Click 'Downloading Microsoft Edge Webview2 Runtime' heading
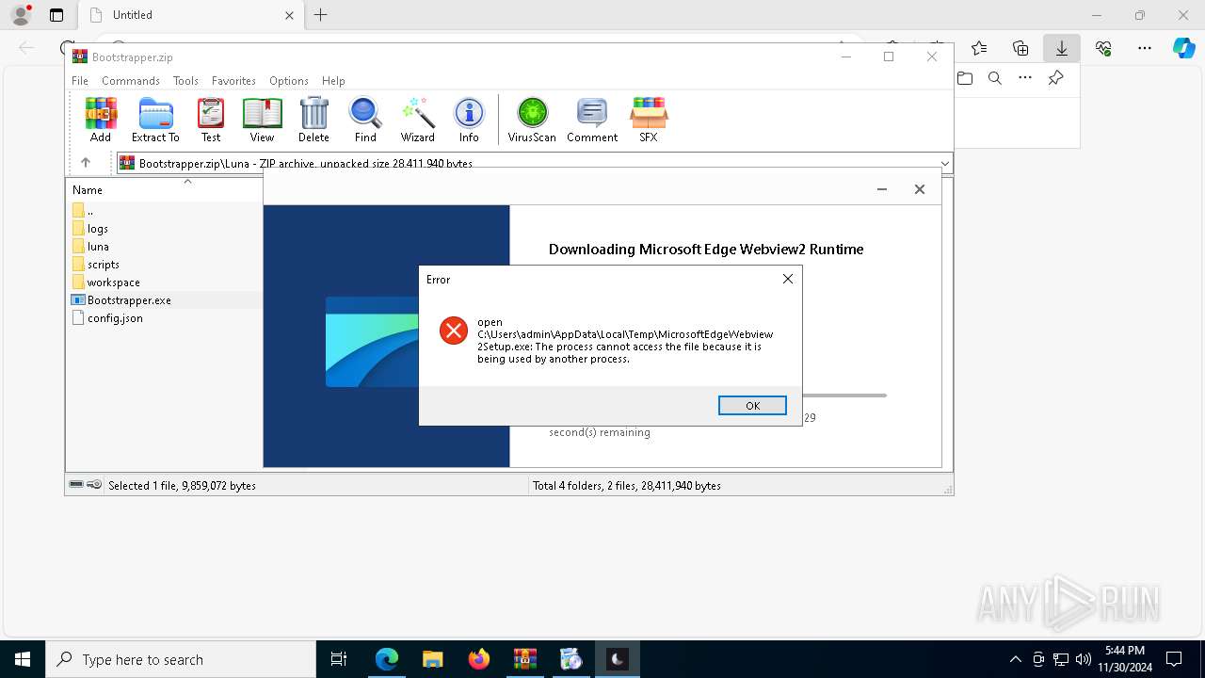The height and width of the screenshot is (678, 1205). coord(706,250)
